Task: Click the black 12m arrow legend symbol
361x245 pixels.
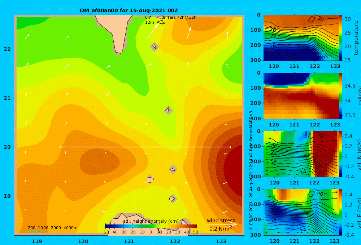Action: 159,22
